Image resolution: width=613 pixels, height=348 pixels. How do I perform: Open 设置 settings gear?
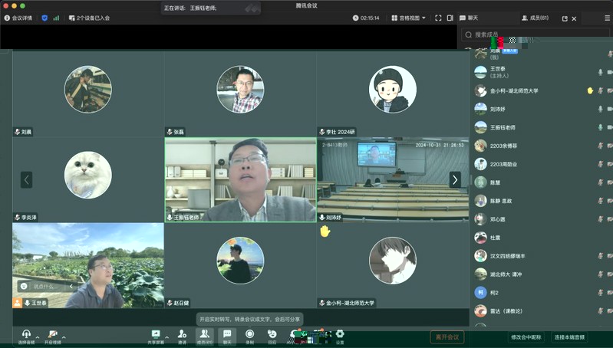tap(340, 337)
